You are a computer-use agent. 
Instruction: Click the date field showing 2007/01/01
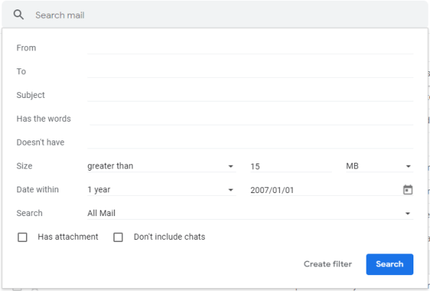tap(325, 189)
